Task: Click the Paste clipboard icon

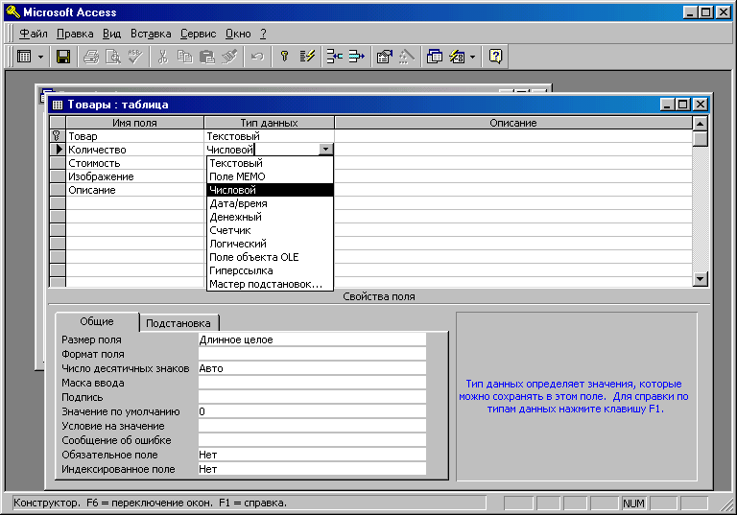Action: click(x=207, y=57)
